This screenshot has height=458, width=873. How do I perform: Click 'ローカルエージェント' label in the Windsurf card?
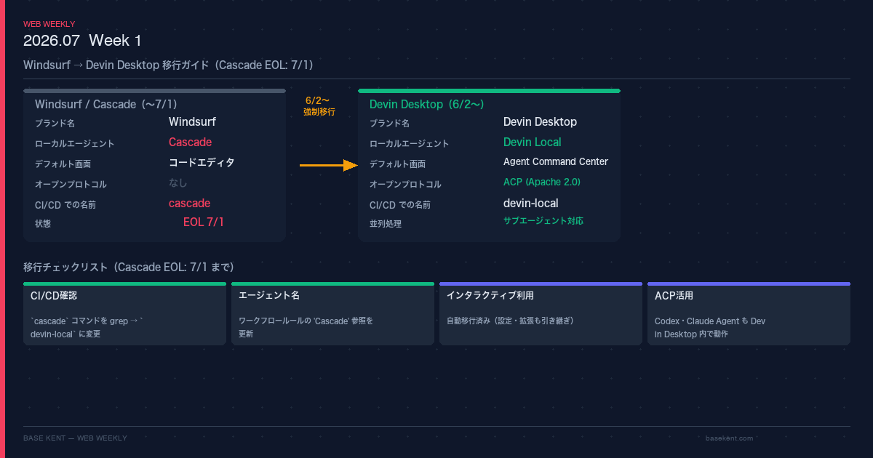[74, 144]
